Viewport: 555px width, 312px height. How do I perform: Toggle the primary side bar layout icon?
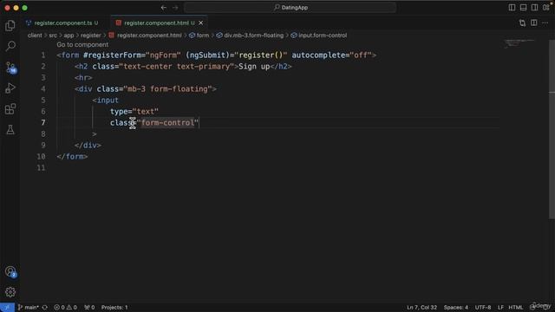coord(512,8)
